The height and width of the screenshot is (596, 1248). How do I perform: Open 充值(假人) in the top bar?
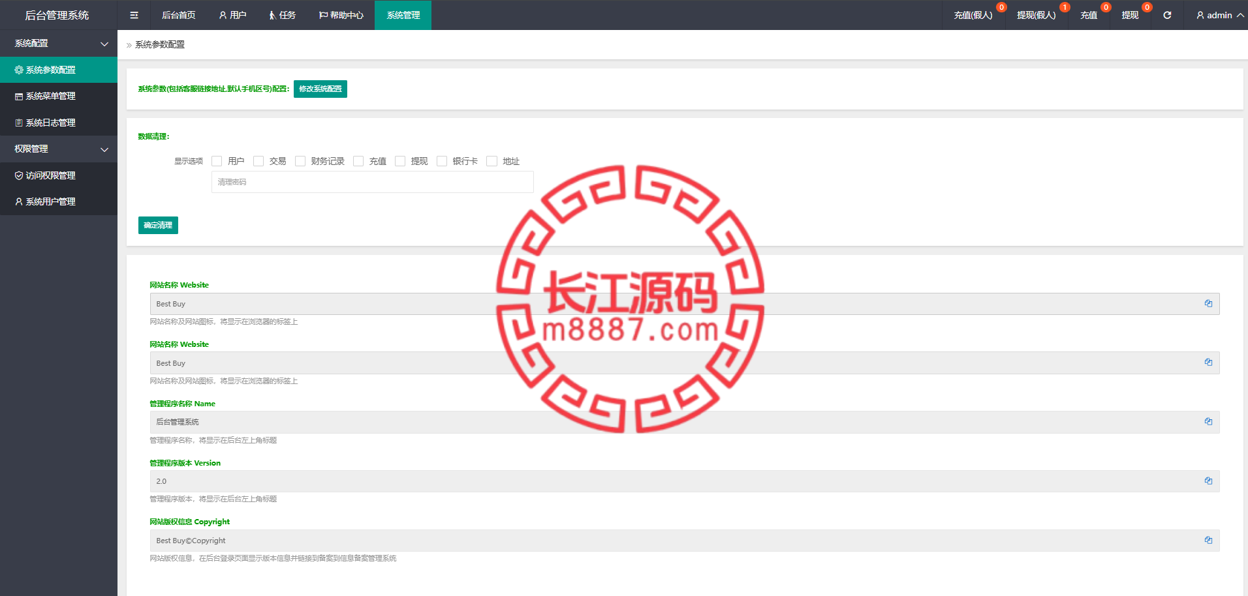pyautogui.click(x=973, y=15)
